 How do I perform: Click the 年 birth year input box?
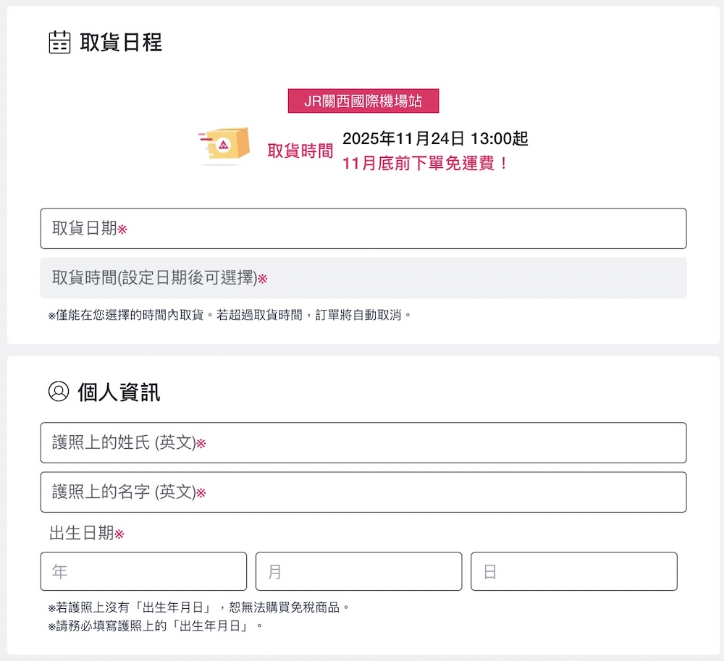[x=143, y=571]
